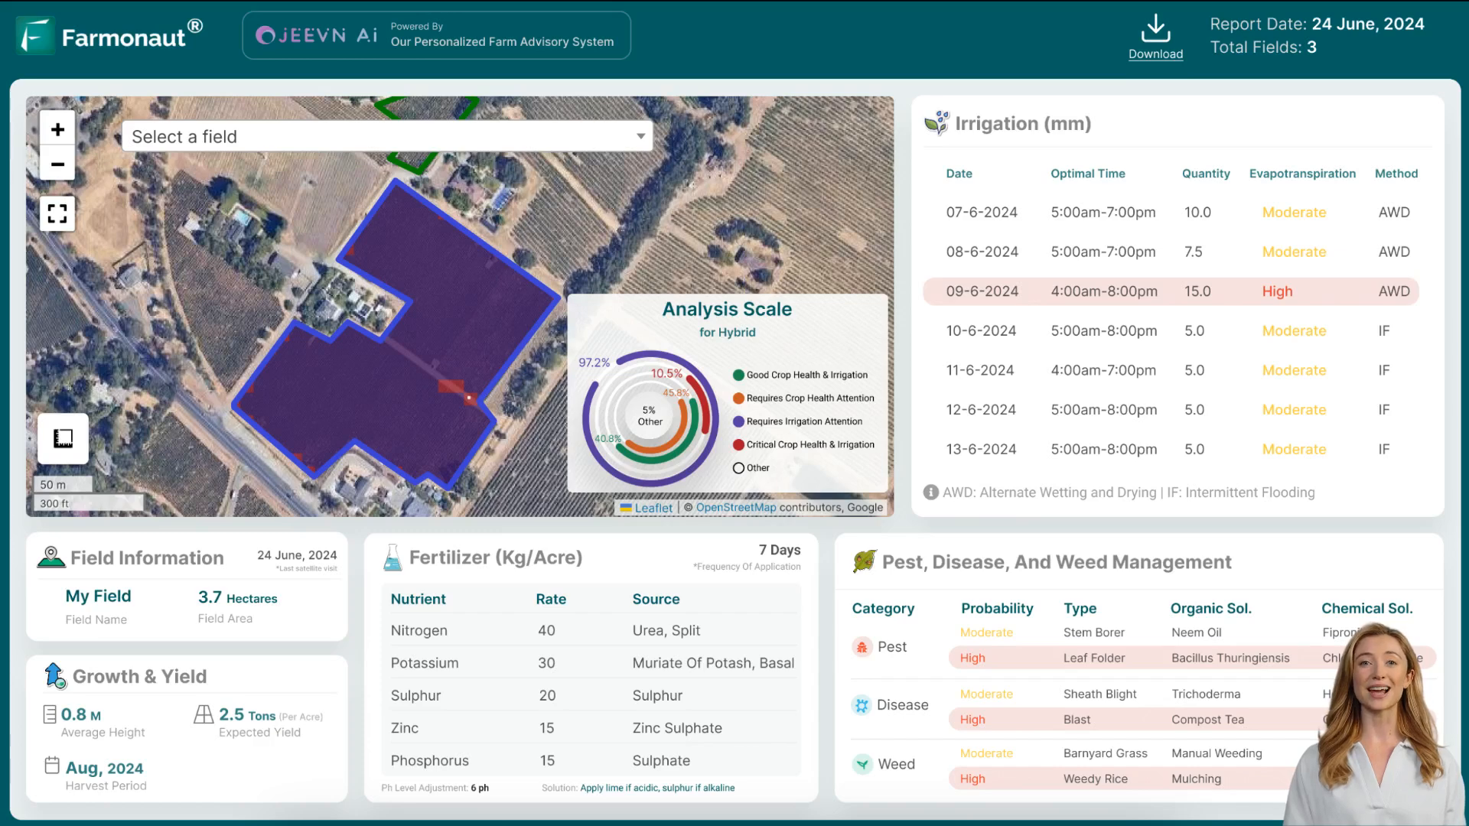Expand the map zoom in control
This screenshot has width=1469, height=826.
point(57,128)
